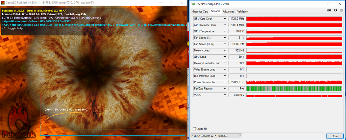Click the 'OpenGL renderer' line in FurMark
This screenshot has width=346, height=140.
coord(36,21)
